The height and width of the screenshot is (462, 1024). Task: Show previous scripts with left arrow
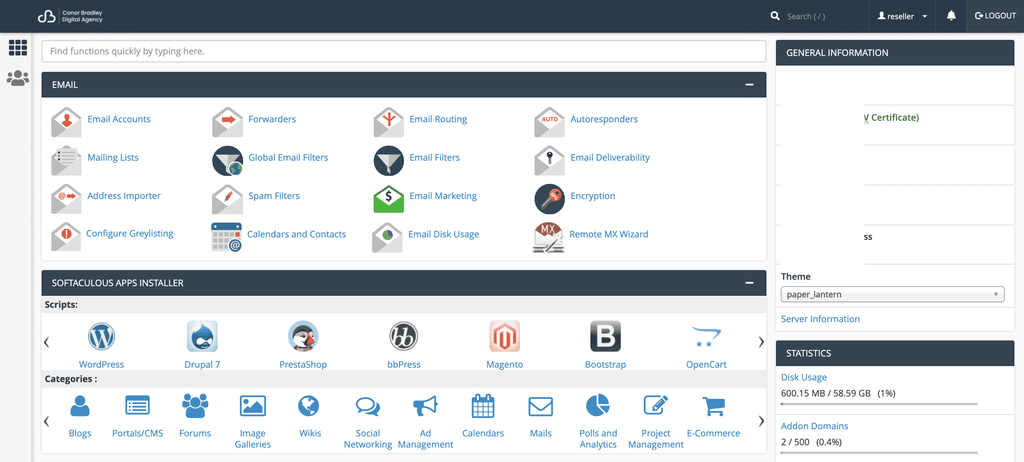(x=47, y=342)
